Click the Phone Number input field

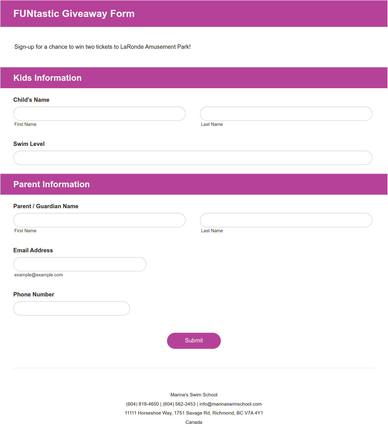72,308
